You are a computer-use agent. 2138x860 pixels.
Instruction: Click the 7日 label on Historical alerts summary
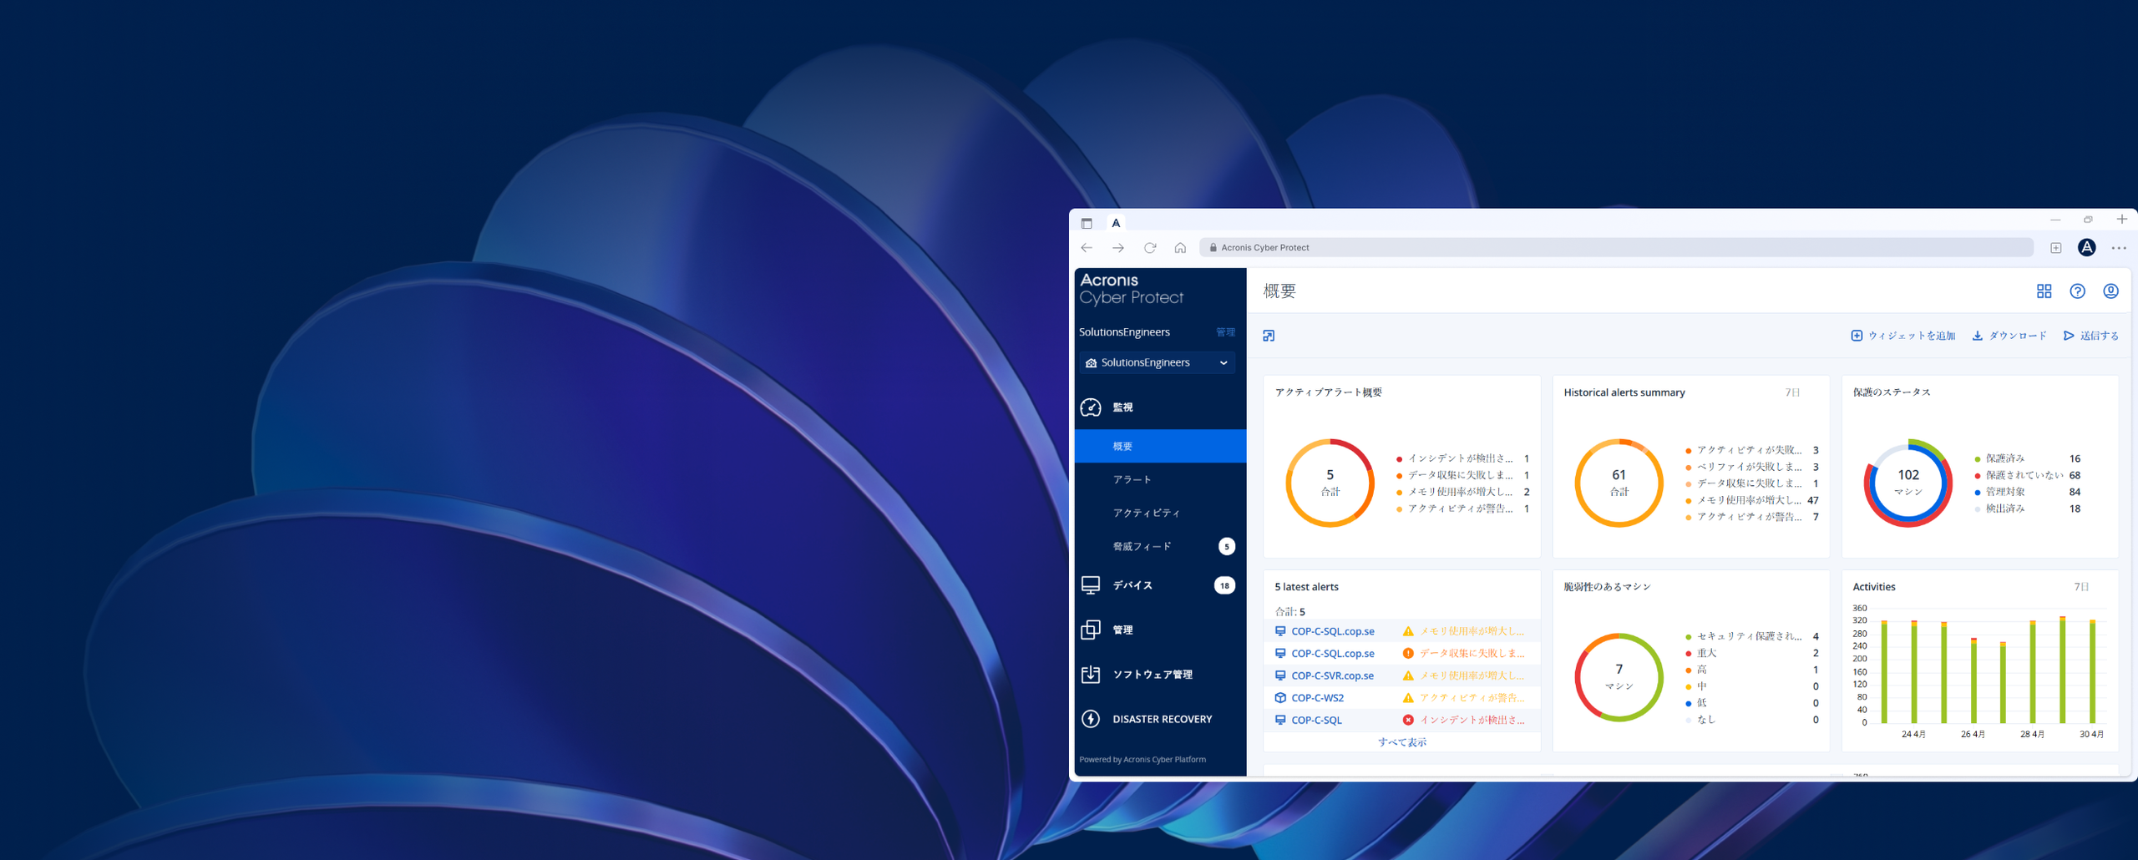(1792, 392)
